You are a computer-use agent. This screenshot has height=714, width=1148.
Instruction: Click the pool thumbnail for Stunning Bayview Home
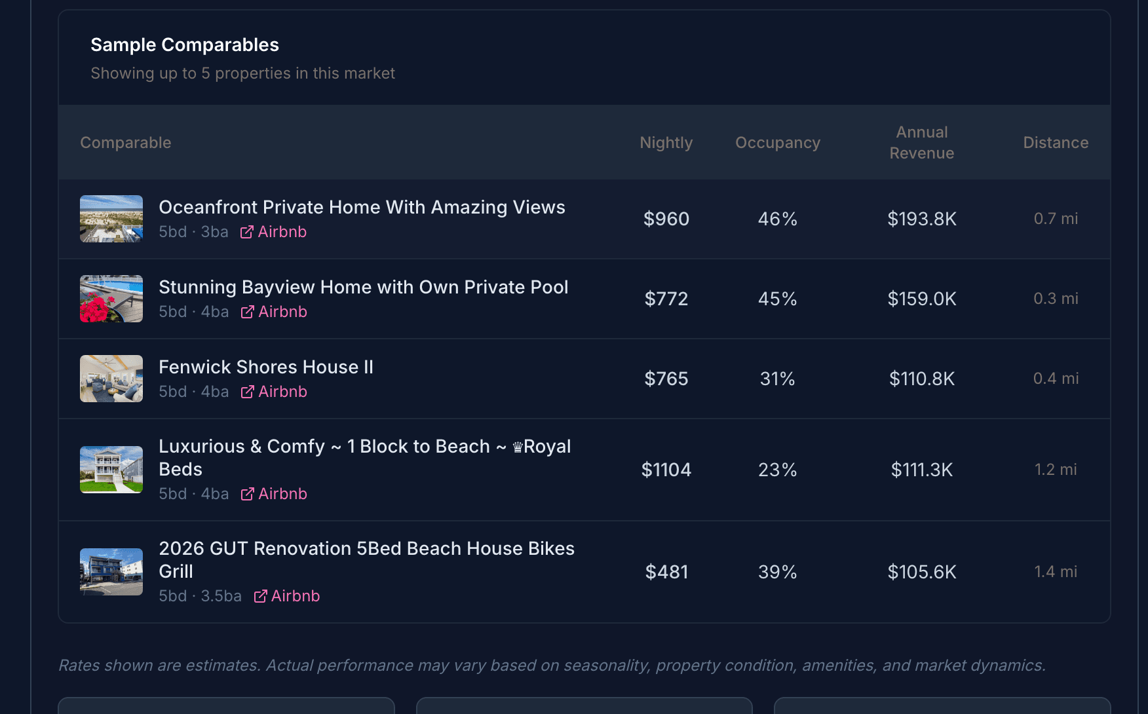tap(111, 299)
